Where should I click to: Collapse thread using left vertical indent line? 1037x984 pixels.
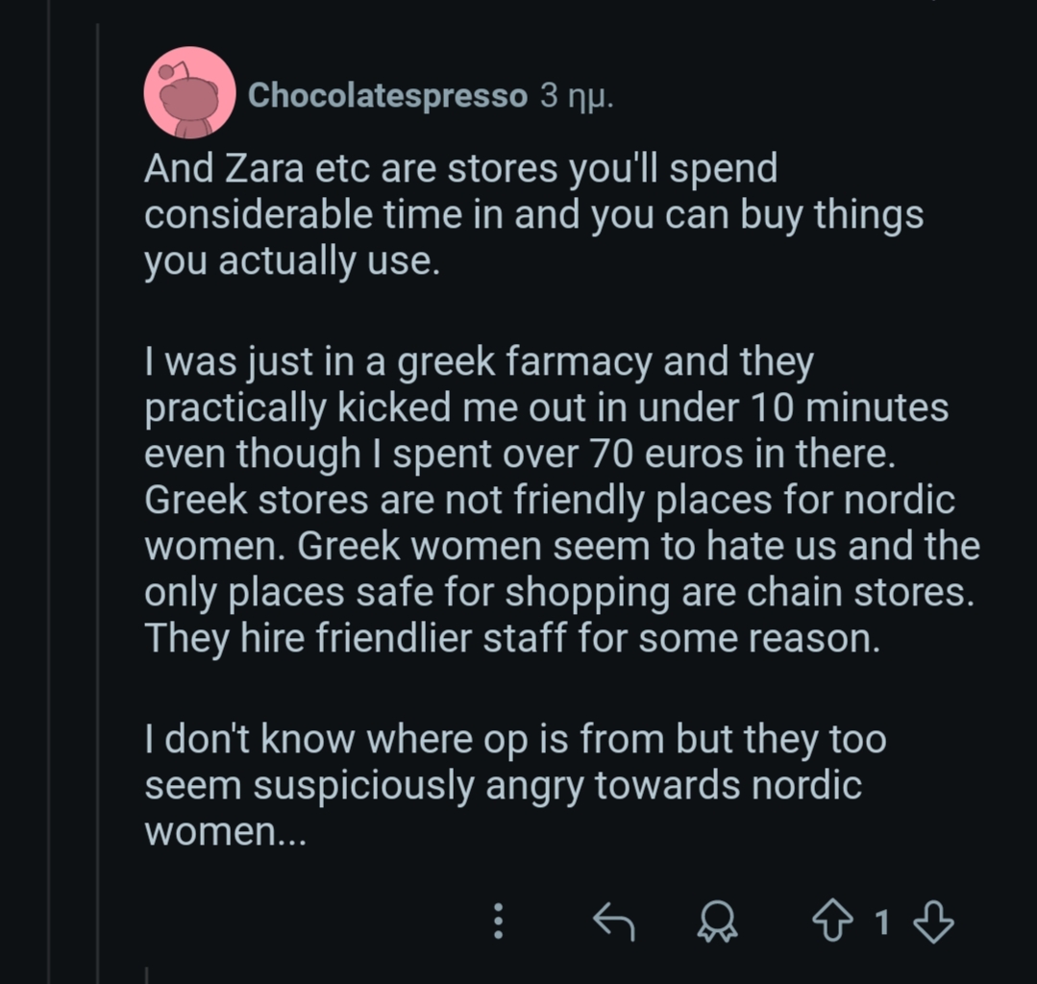98,480
